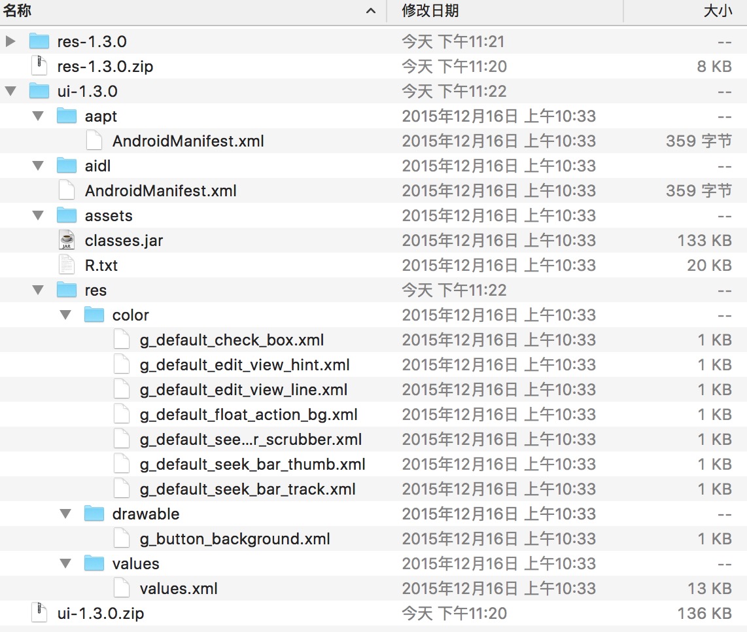The width and height of the screenshot is (747, 632).
Task: Select the g_button_background.xml file name
Action: [235, 539]
